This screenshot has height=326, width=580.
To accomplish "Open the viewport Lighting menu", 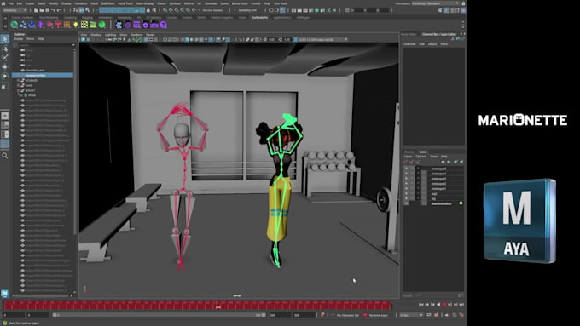I will pos(110,35).
